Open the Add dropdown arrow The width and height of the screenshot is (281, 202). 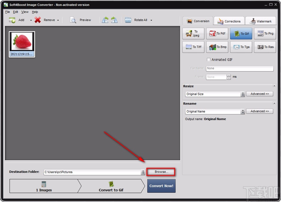[31, 20]
